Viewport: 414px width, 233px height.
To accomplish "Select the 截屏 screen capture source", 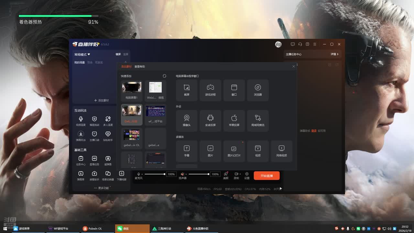I will tap(187, 90).
